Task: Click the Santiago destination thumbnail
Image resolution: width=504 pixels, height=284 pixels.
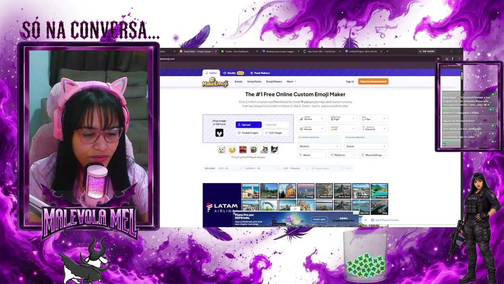Action: [x=306, y=191]
